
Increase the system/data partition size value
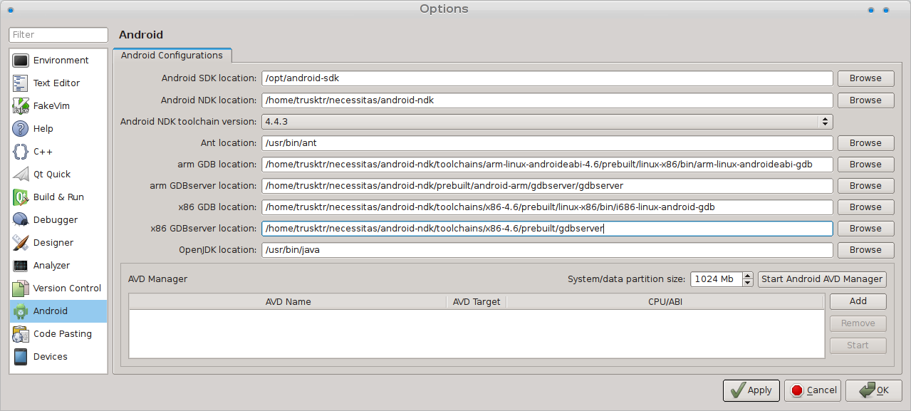[x=747, y=276]
